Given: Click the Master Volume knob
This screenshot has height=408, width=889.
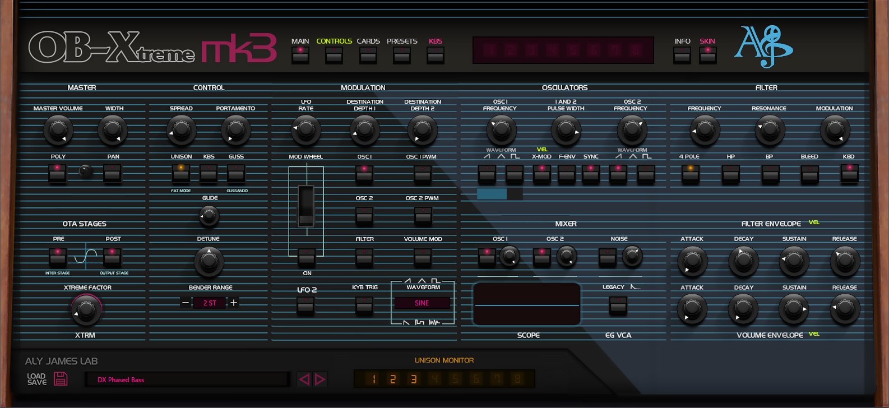Looking at the screenshot, I should tap(58, 130).
